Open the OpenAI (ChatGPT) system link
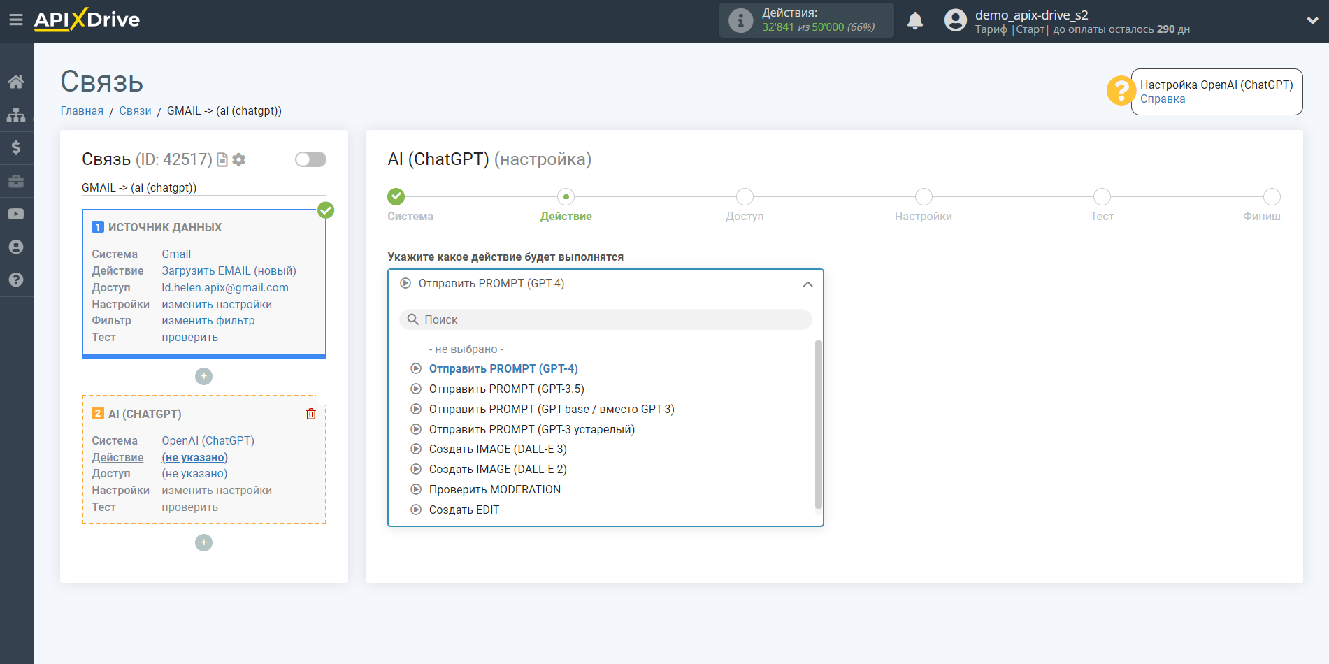The image size is (1329, 664). [x=208, y=440]
